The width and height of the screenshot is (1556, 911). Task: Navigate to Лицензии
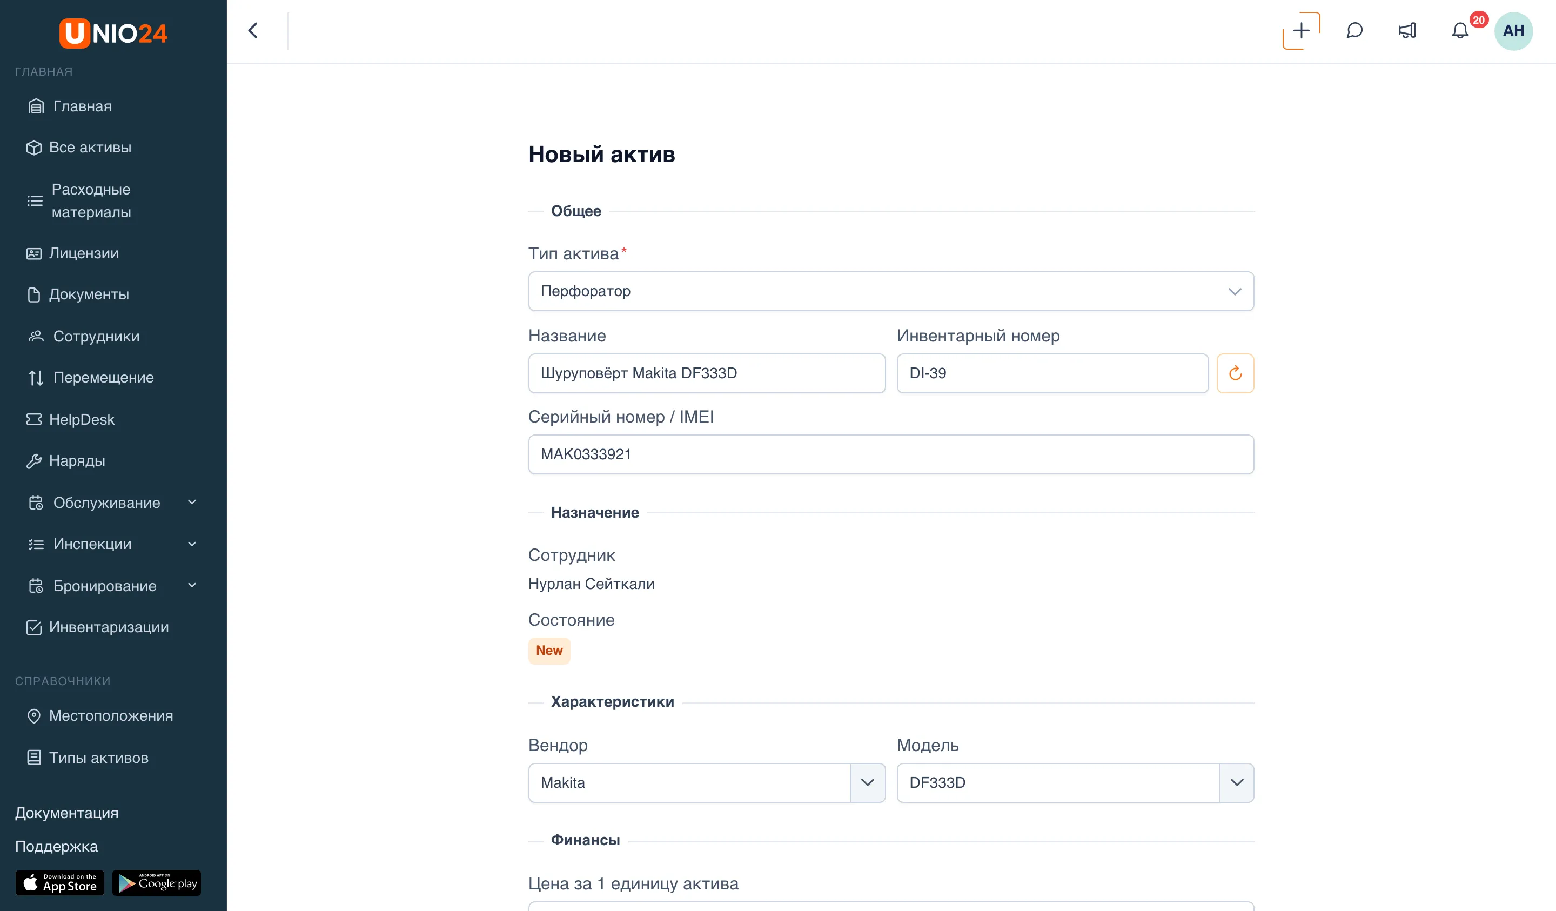coord(73,253)
